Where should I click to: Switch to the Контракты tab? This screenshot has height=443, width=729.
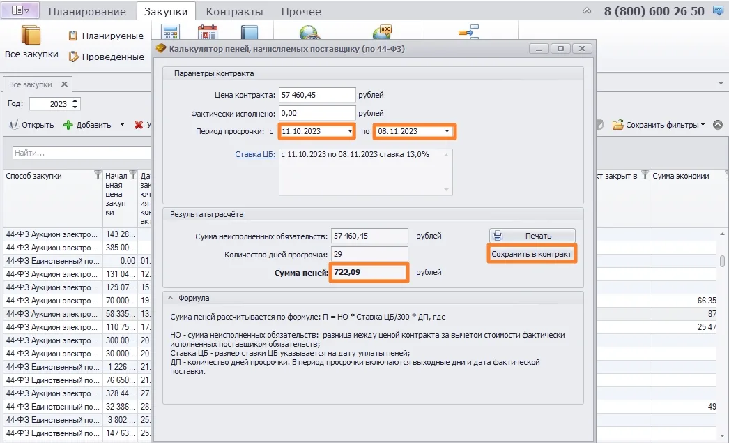[234, 12]
